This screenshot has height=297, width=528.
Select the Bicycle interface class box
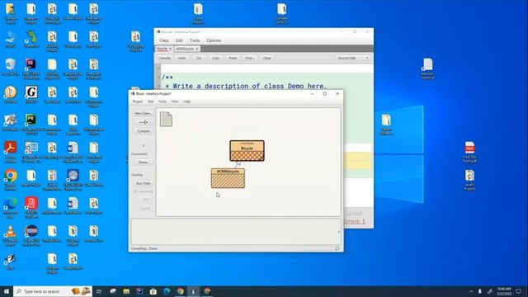247,150
